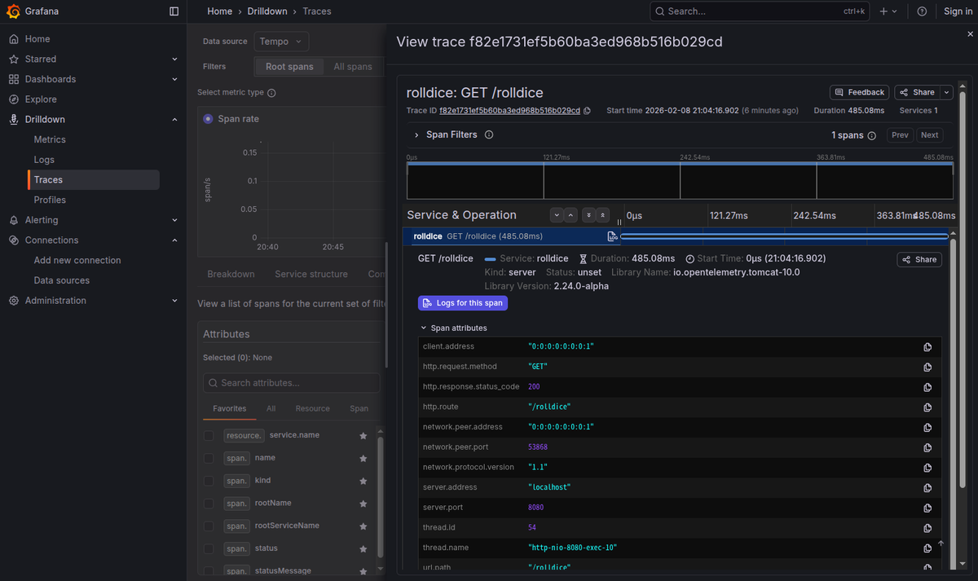This screenshot has width=978, height=581.
Task: Open the help question mark icon
Action: pos(922,11)
